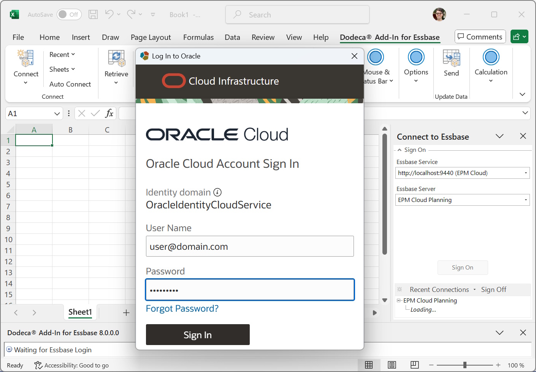Click the formula bar enter checkmark icon
Image resolution: width=536 pixels, height=372 pixels.
[95, 113]
